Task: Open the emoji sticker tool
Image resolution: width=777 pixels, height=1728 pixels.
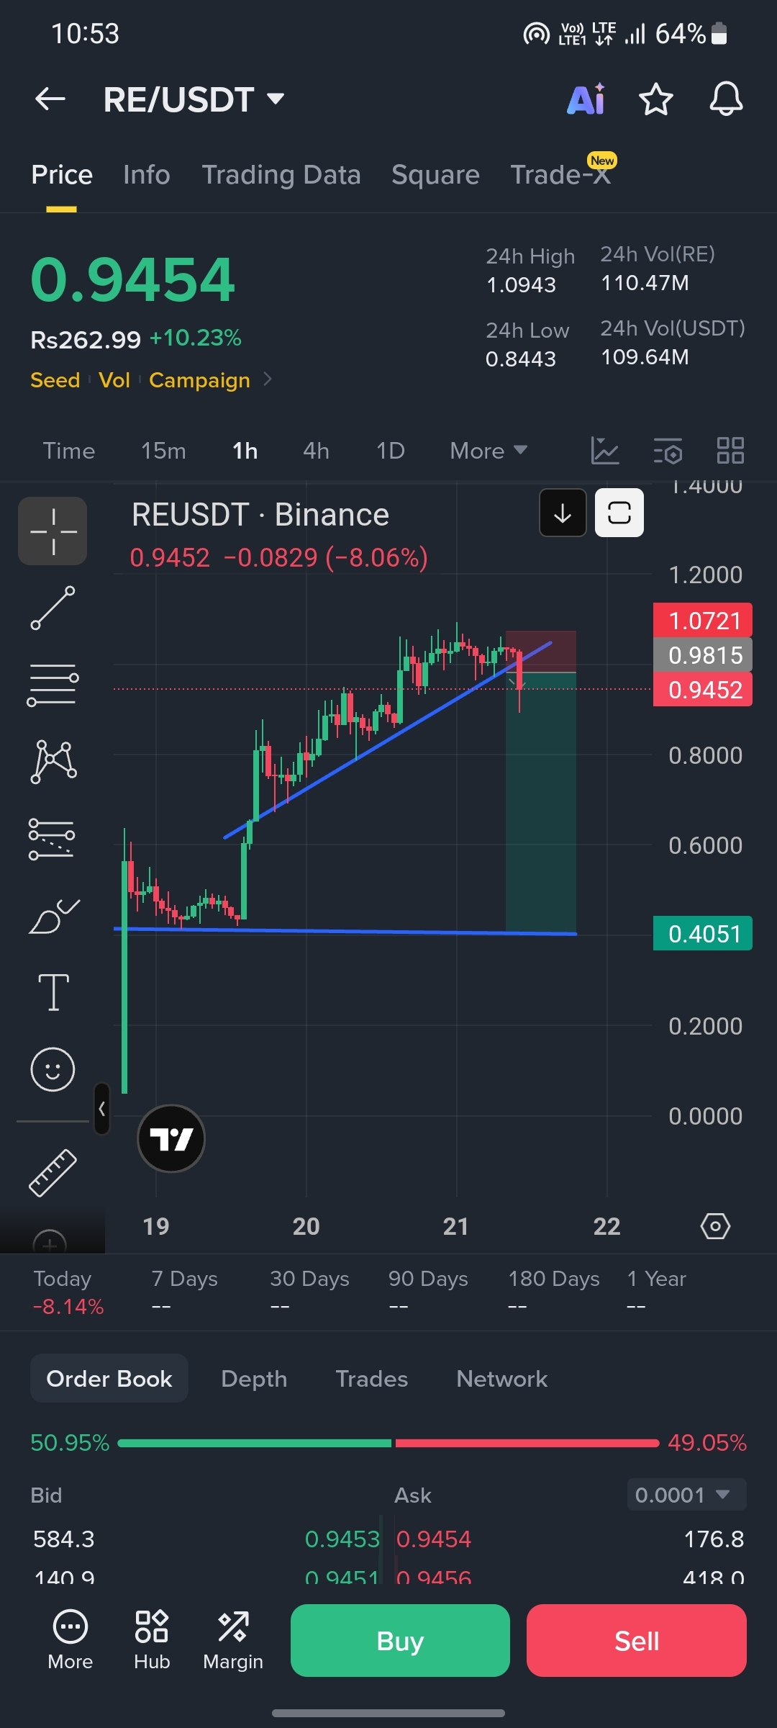Action: click(x=53, y=1069)
